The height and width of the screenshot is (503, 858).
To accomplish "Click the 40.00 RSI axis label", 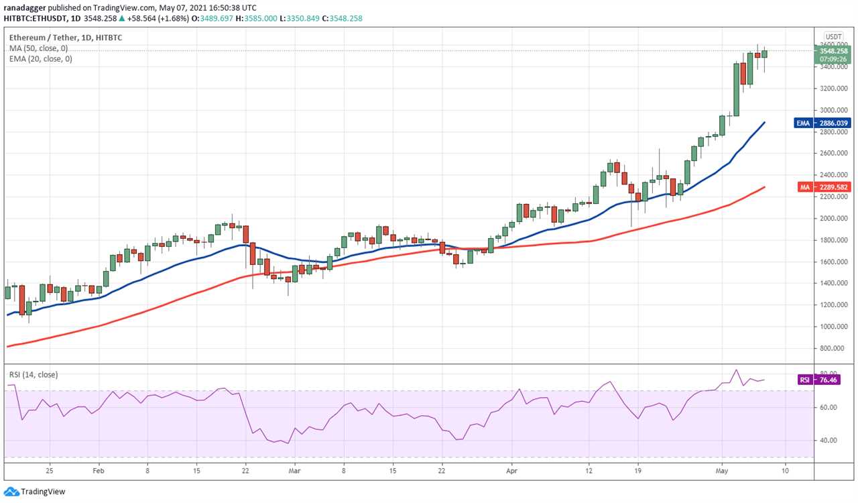I will 829,441.
